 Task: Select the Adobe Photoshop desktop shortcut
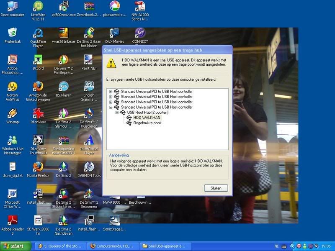point(13,64)
